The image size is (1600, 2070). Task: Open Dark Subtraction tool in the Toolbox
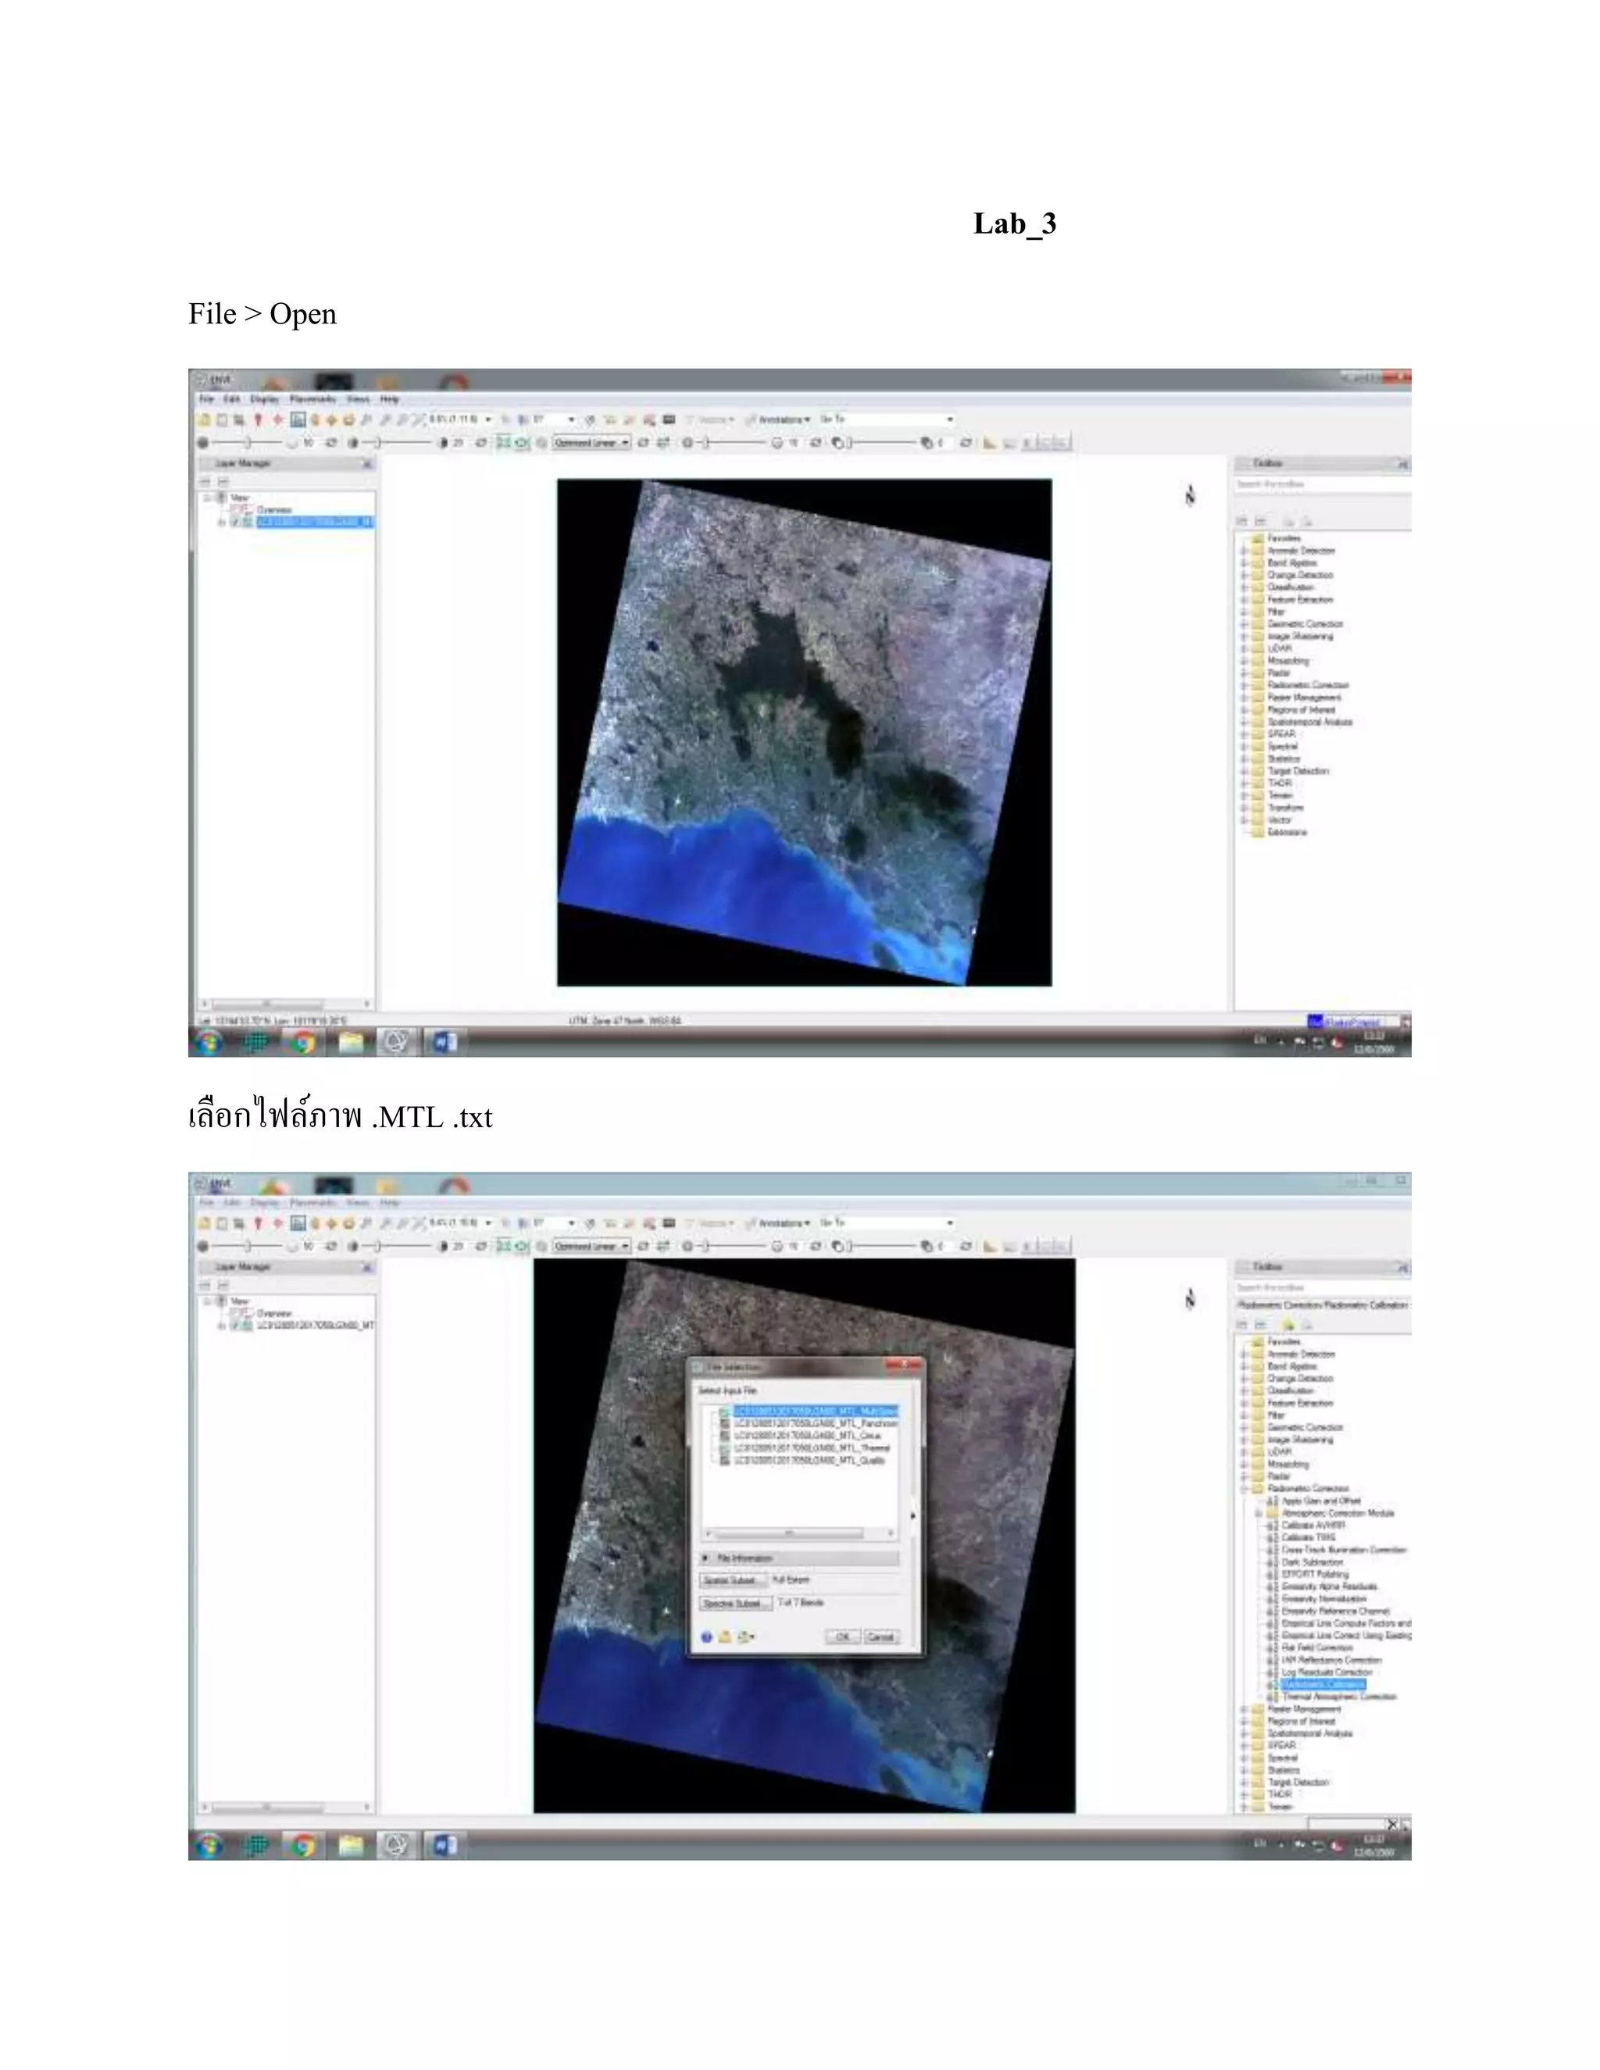pos(1312,1562)
